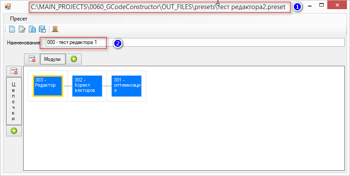Click the vertical Цепочки button
The height and width of the screenshot is (176, 350).
click(14, 101)
